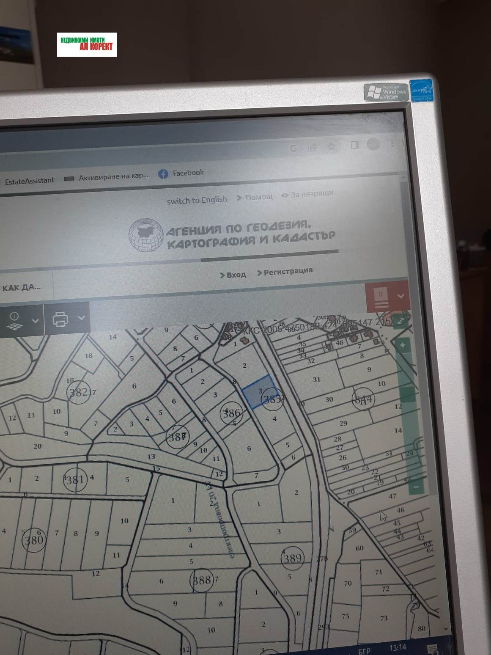Image resolution: width=491 pixels, height=655 pixels.
Task: Open the red results list icon
Action: (381, 299)
